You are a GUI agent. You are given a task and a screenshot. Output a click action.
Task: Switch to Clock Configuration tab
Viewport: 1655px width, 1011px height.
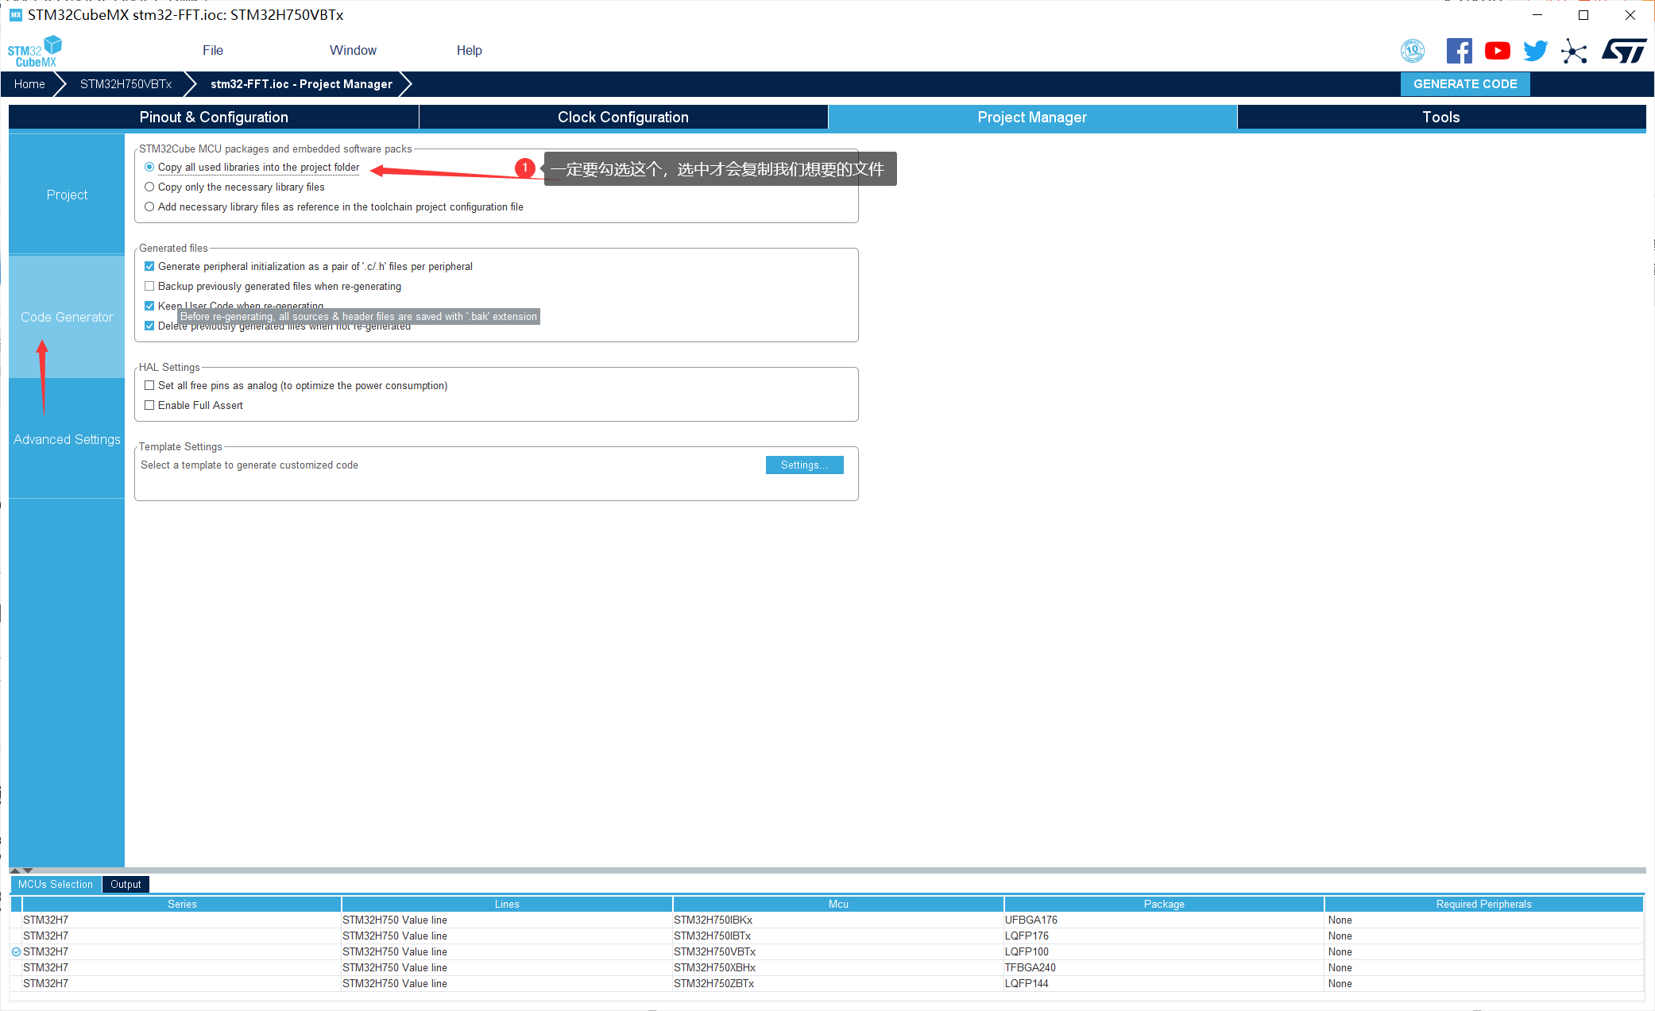(x=623, y=117)
